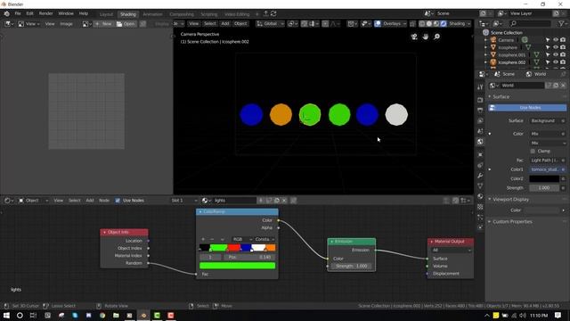Hide Icosphere.001 with its eye icon
570x321 pixels.
(556, 55)
